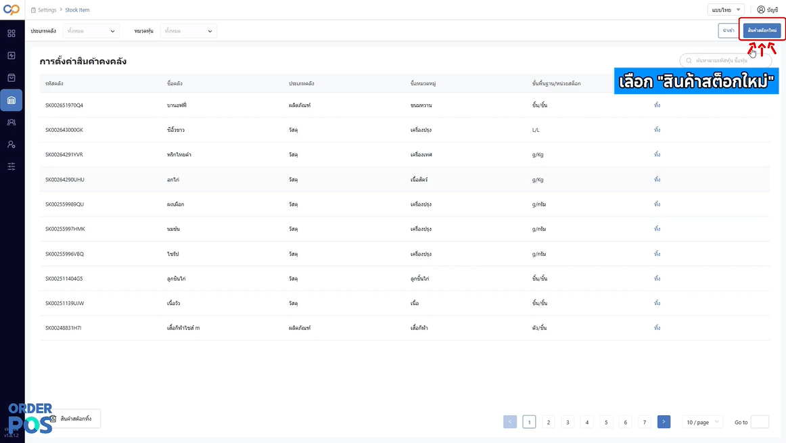
Task: Click stock code SK00255997HMK
Action: (x=65, y=229)
